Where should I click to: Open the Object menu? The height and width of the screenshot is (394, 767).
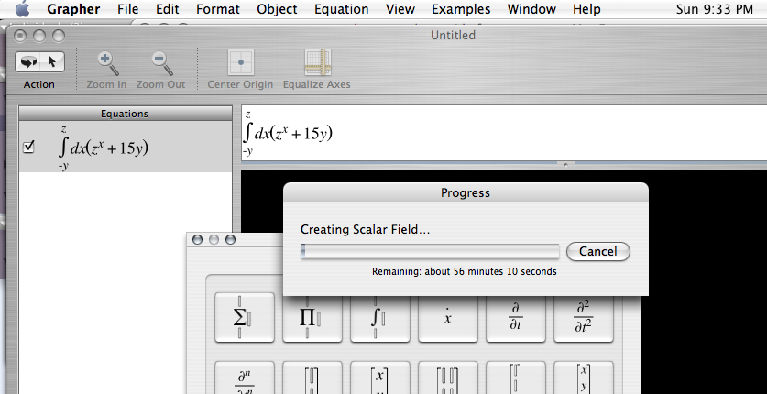tap(277, 9)
